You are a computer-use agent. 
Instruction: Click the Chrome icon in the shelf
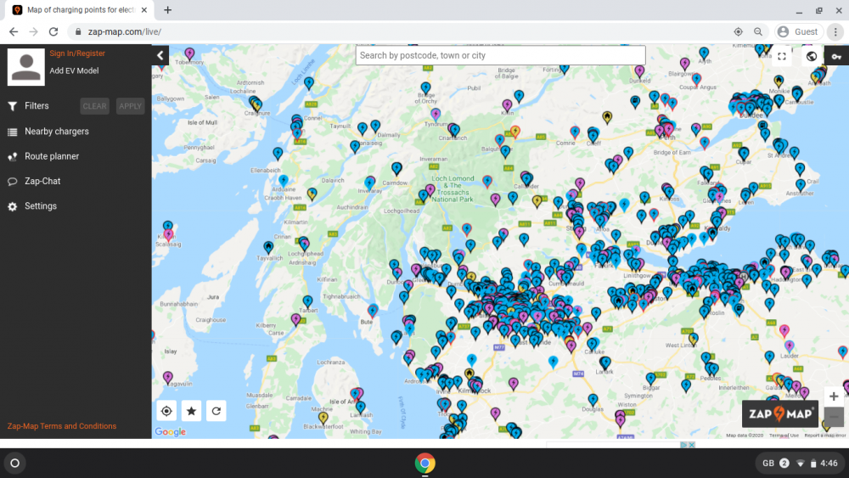pos(425,464)
